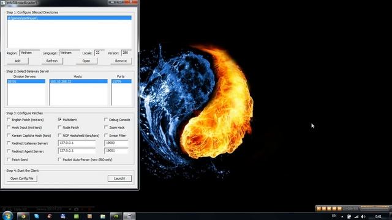Screen dimensions: 392x220
Task: Click the Remove button
Action: pyautogui.click(x=121, y=61)
